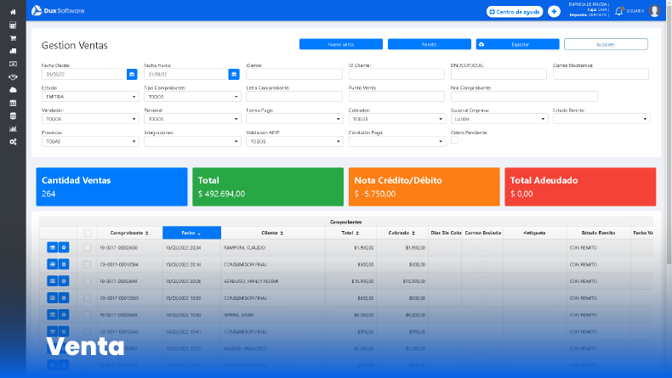Click the shopping cart sidebar icon
Image resolution: width=672 pixels, height=378 pixels.
click(x=13, y=38)
